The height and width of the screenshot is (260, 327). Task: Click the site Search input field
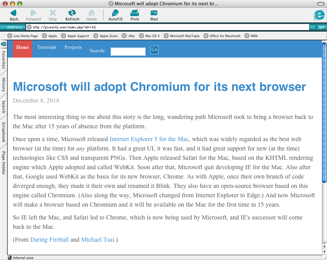point(128,52)
